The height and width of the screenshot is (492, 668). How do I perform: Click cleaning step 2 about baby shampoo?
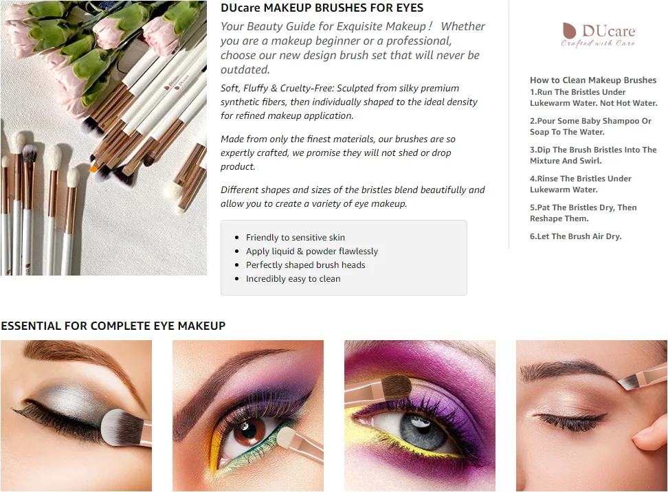tap(590, 126)
